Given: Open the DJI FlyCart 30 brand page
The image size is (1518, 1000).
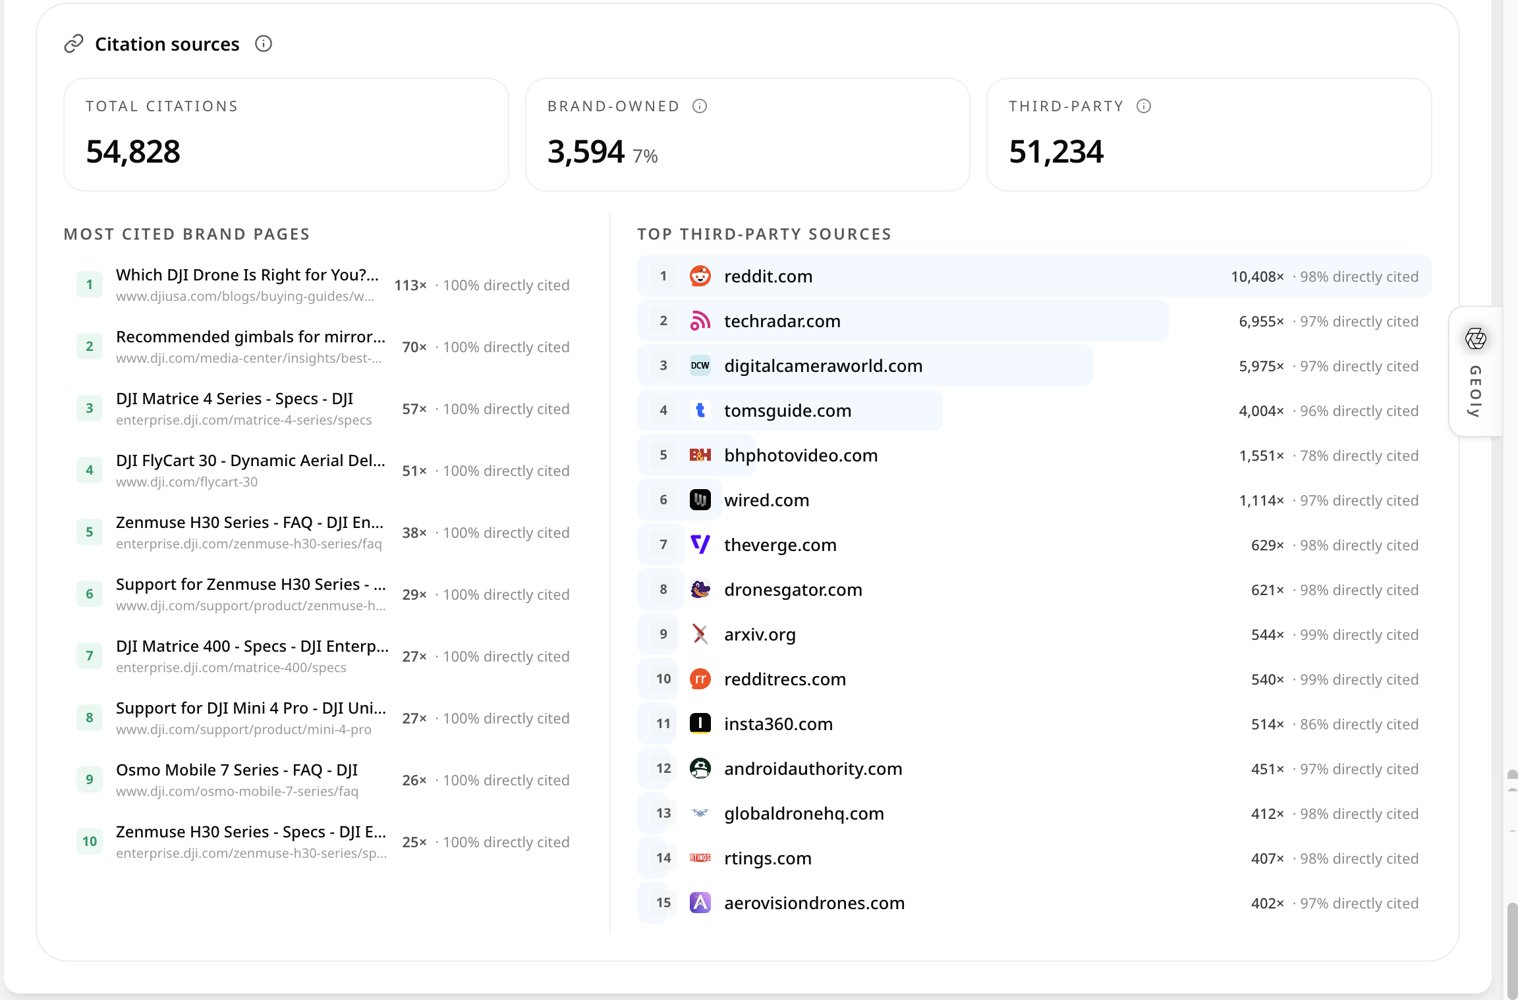Looking at the screenshot, I should click(250, 461).
